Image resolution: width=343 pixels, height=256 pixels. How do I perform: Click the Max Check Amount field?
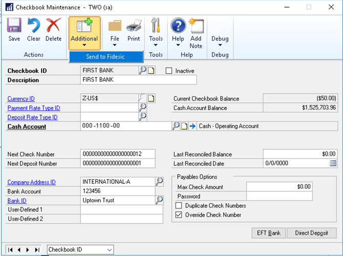tap(280, 187)
